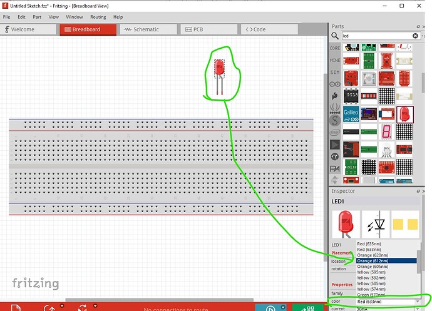Clear the 'led' search text
Screen dimensions: 432x311
coord(415,36)
